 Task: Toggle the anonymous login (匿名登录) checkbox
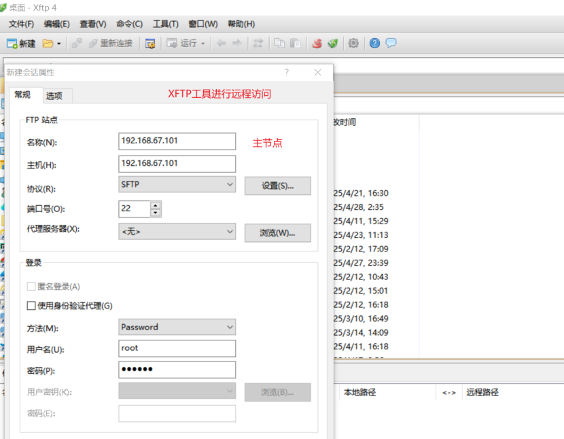pos(31,286)
